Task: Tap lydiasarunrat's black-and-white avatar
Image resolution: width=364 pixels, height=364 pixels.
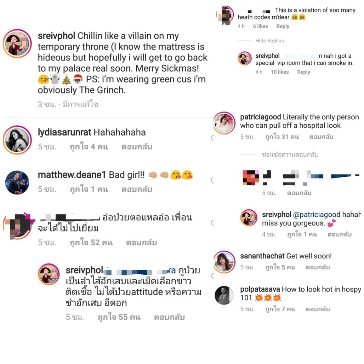Action: click(17, 140)
